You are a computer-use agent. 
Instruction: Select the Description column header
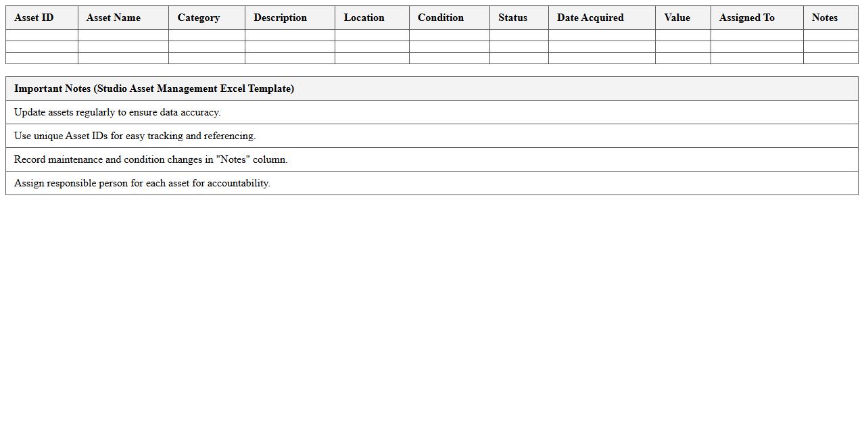pos(280,18)
